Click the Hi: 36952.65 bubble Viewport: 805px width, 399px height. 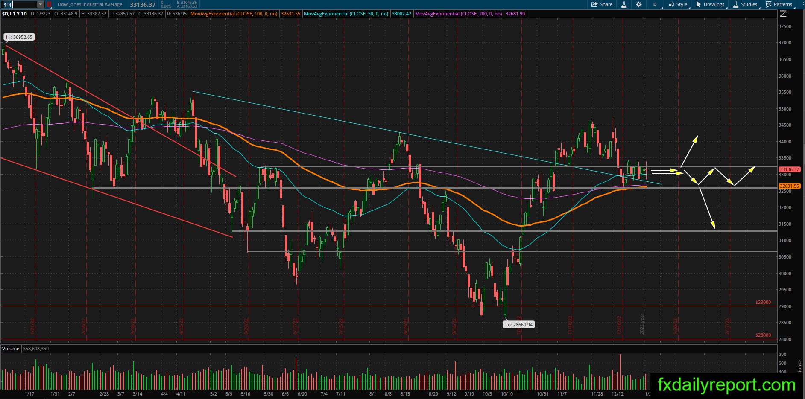[19, 37]
